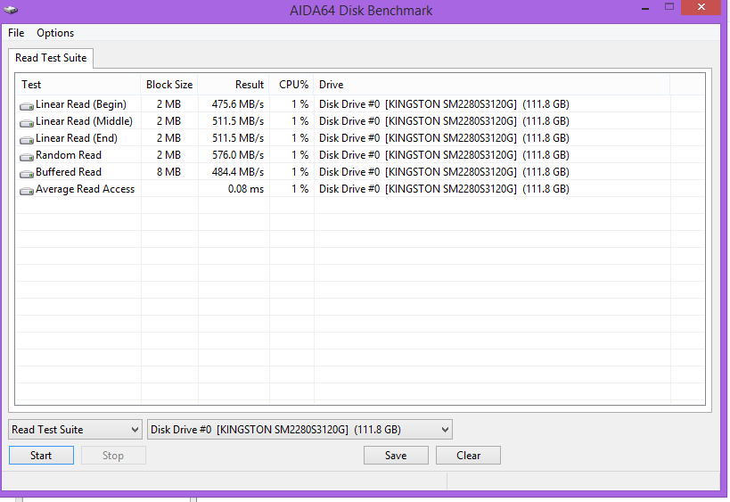Open the Disk Drive #0 selection dropdown

(x=299, y=430)
